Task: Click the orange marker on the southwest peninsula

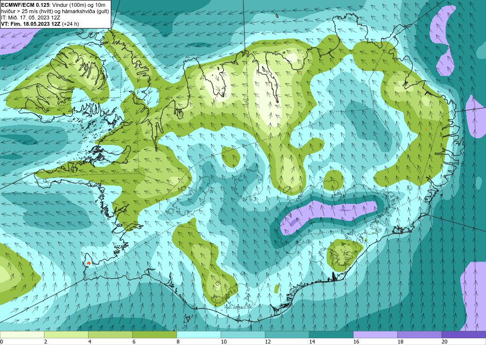Action: click(x=89, y=263)
